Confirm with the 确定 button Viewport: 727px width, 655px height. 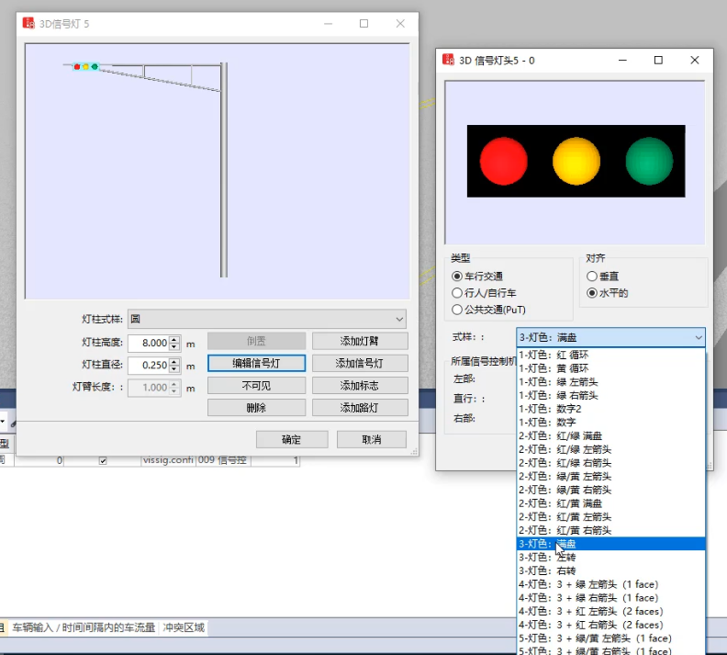(292, 439)
